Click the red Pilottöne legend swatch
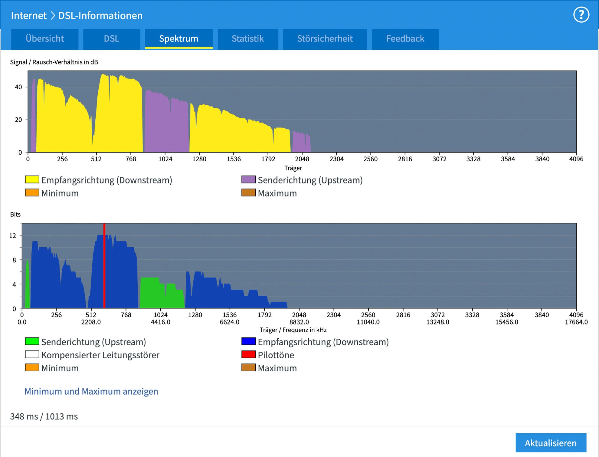 point(248,355)
